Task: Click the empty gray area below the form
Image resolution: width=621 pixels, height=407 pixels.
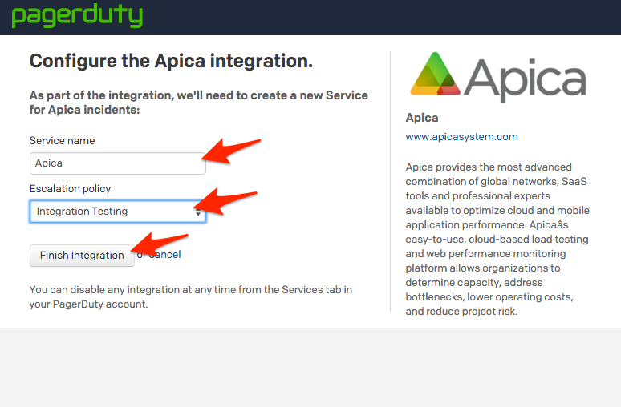Action: (310, 369)
